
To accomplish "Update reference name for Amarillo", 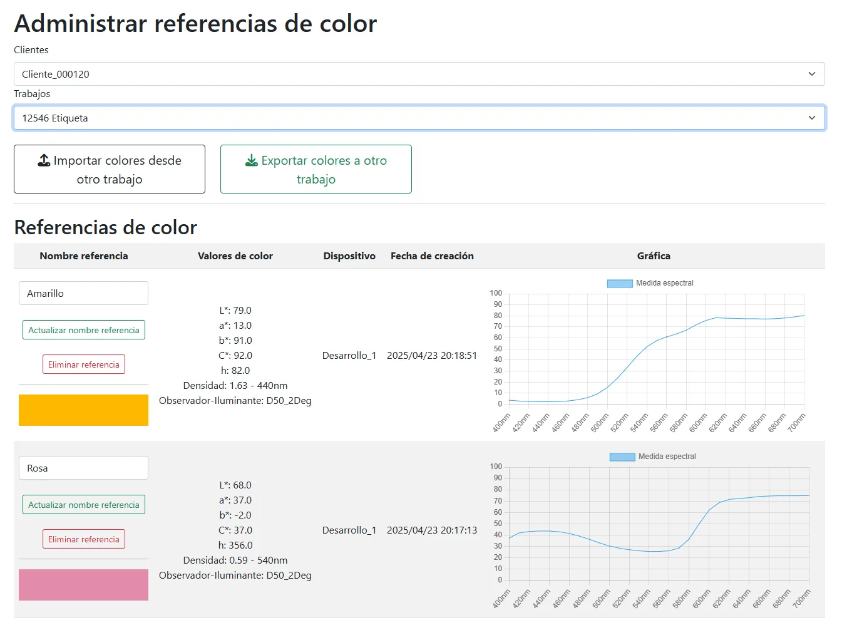I will [x=84, y=330].
